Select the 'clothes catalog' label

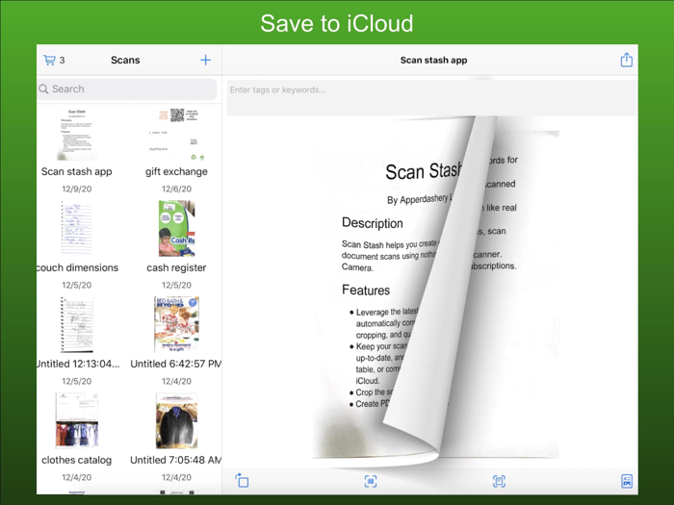click(76, 460)
